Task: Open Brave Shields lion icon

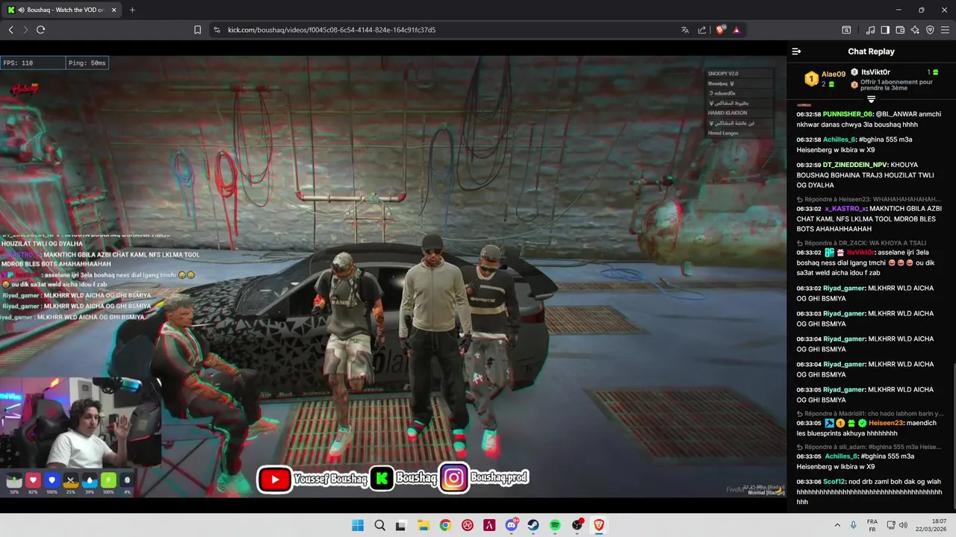Action: point(721,30)
